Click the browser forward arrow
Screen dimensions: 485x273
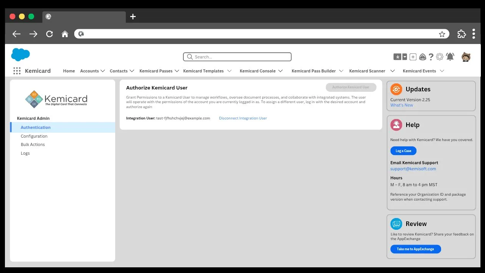point(33,34)
